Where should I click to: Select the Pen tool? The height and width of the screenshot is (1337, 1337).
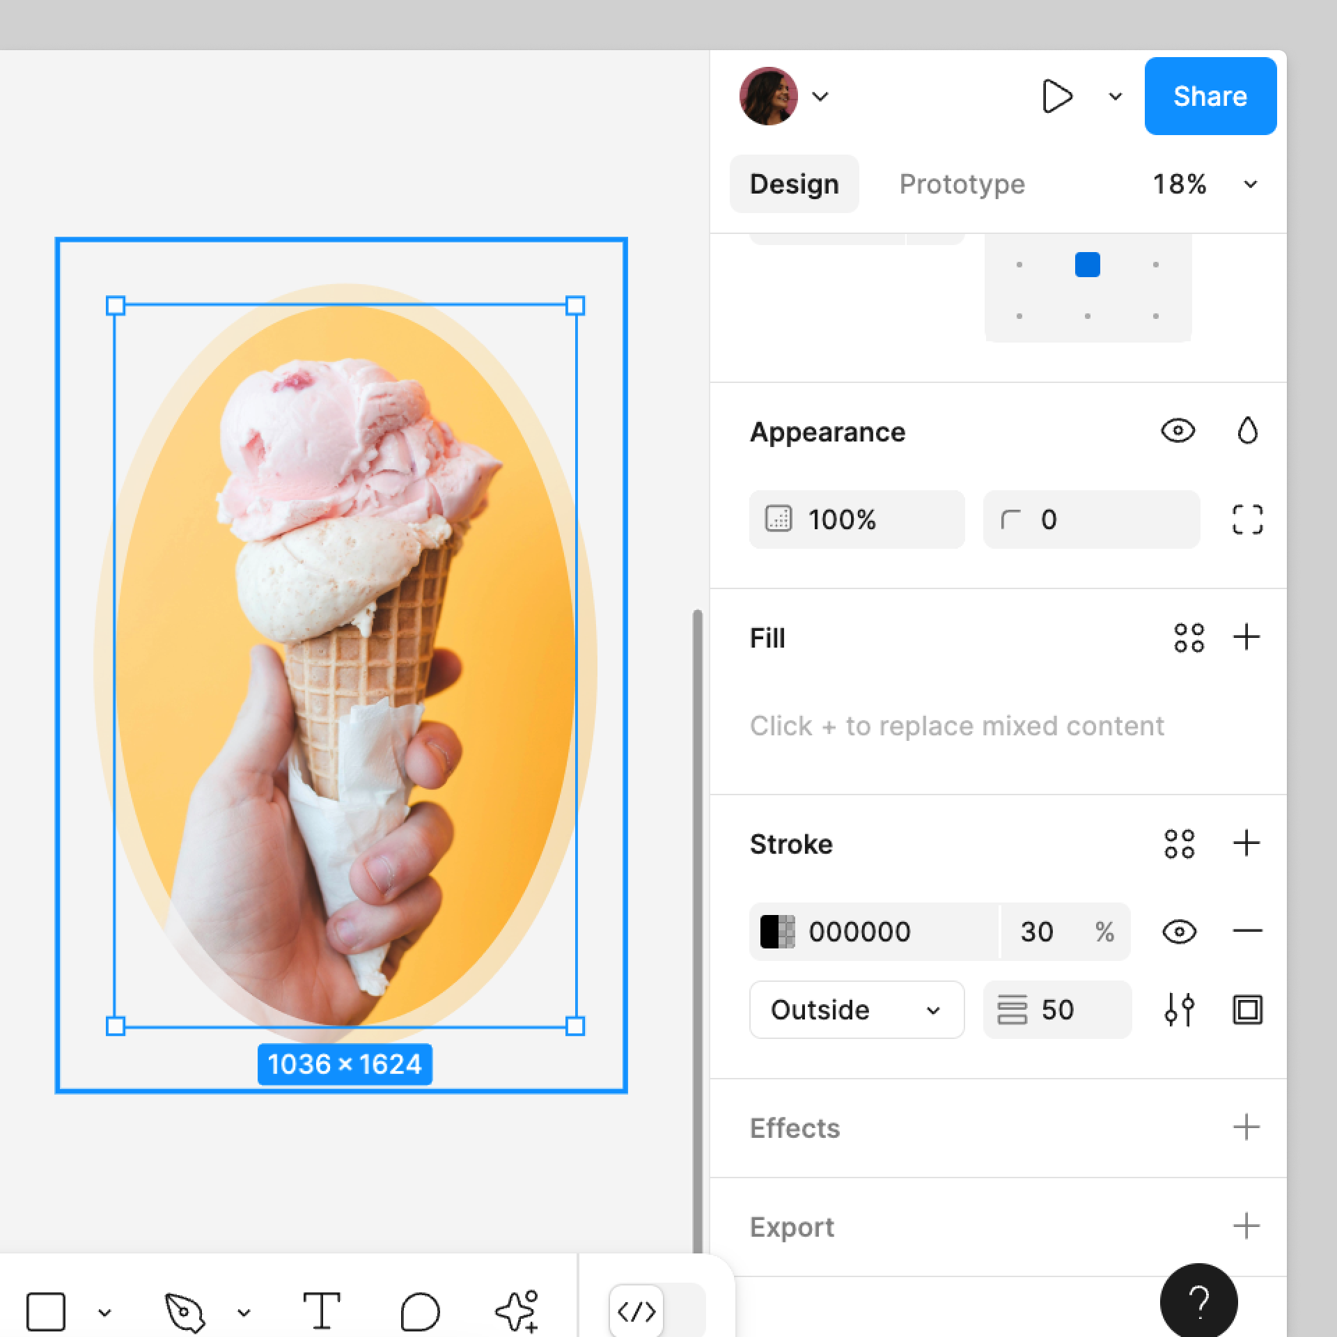pyautogui.click(x=185, y=1312)
